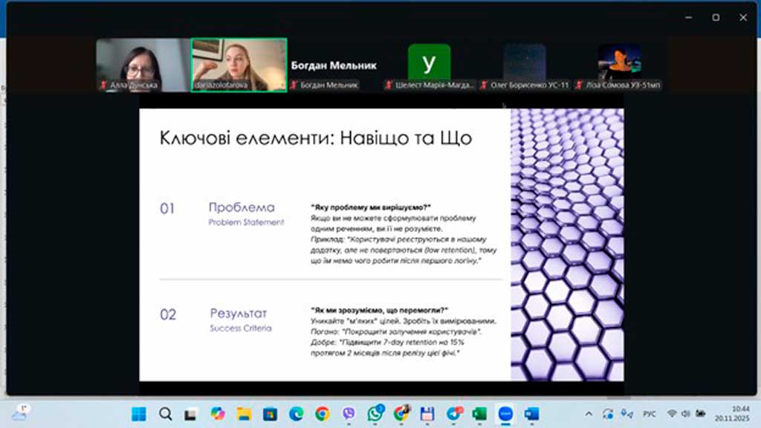
Task: Open Google Chrome from the taskbar
Action: (x=322, y=413)
